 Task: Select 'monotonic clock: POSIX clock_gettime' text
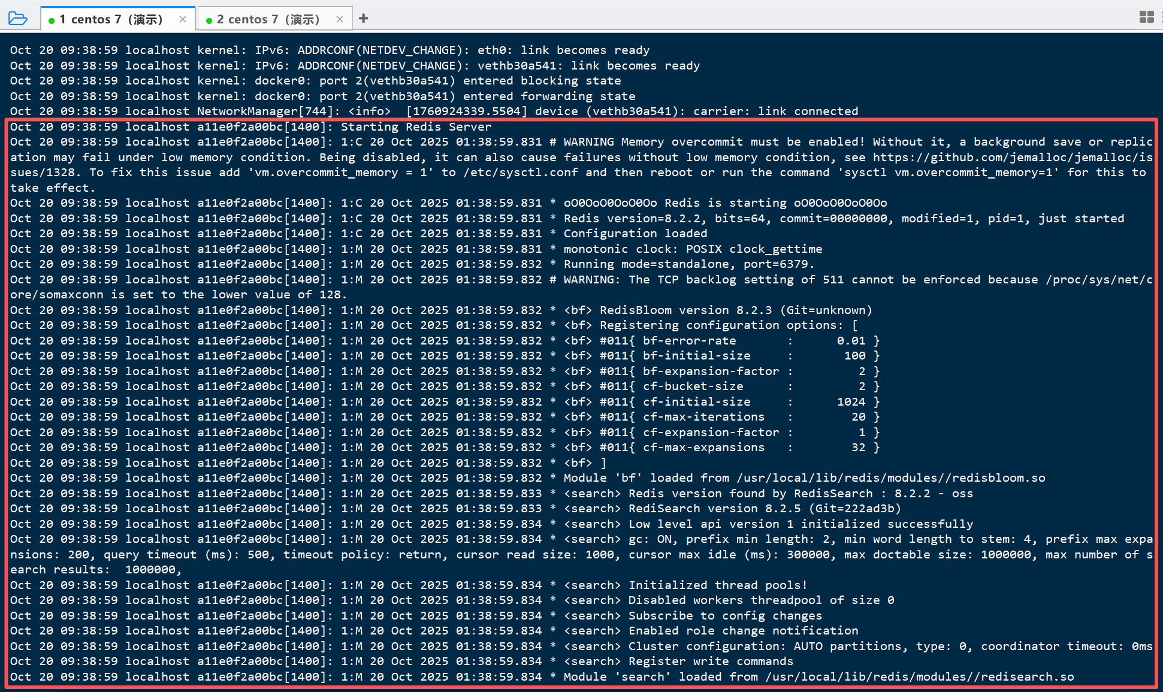coord(693,249)
